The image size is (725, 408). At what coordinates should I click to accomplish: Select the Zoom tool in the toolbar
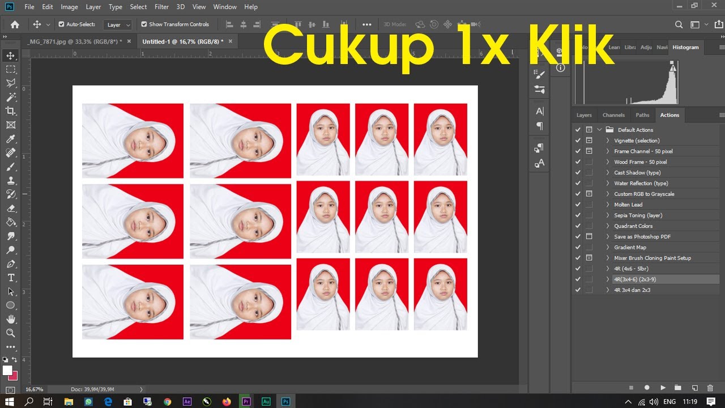[10, 333]
